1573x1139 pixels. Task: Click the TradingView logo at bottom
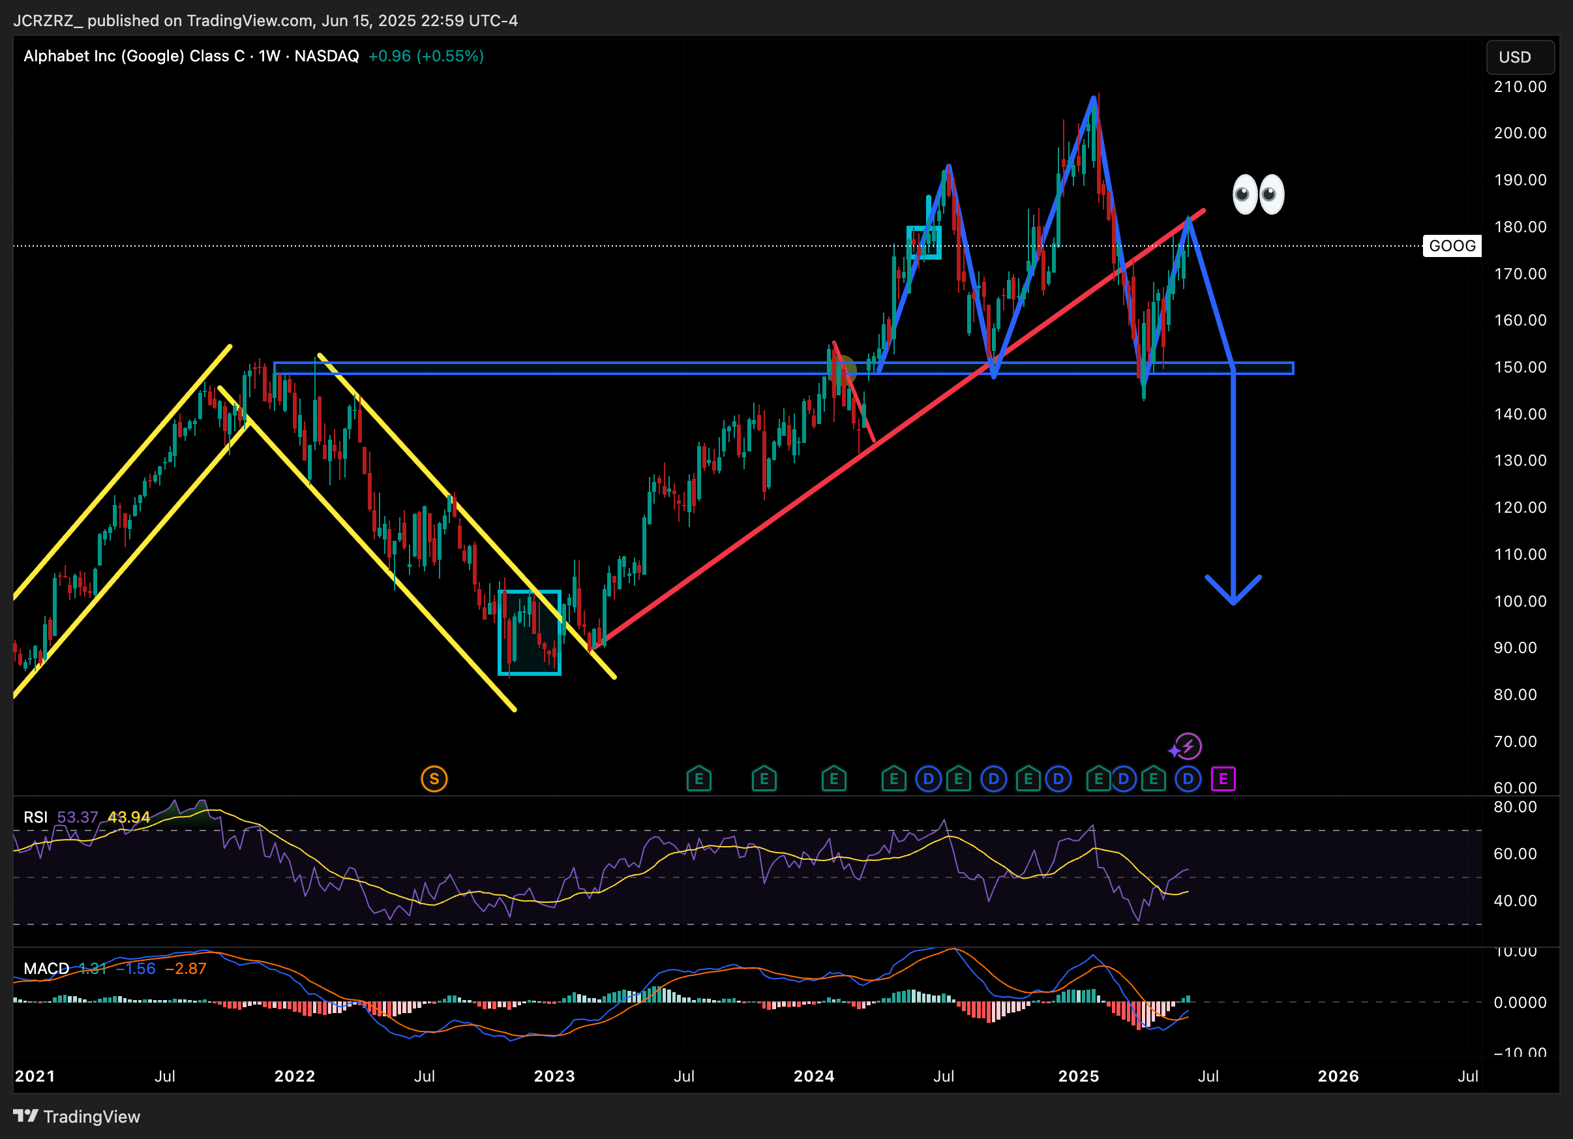pyautogui.click(x=77, y=1116)
